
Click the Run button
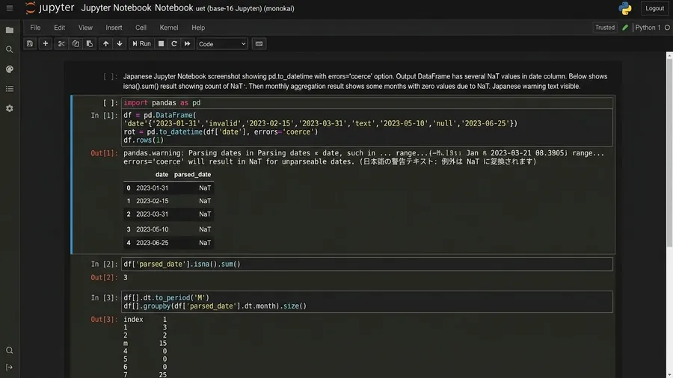pyautogui.click(x=141, y=44)
